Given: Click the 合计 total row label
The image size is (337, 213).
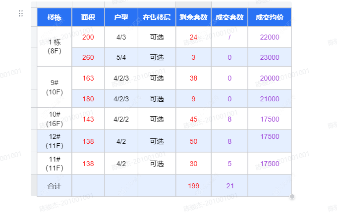Looking at the screenshot, I should 55,186.
